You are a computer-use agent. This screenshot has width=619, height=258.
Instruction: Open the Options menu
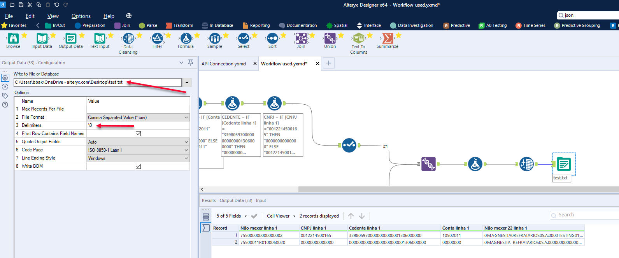[x=81, y=16]
